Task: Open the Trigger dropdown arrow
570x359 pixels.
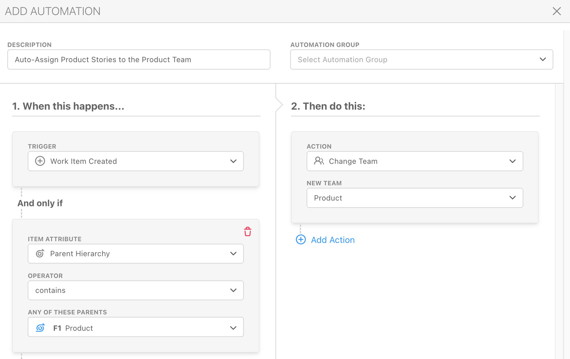Action: (233, 161)
